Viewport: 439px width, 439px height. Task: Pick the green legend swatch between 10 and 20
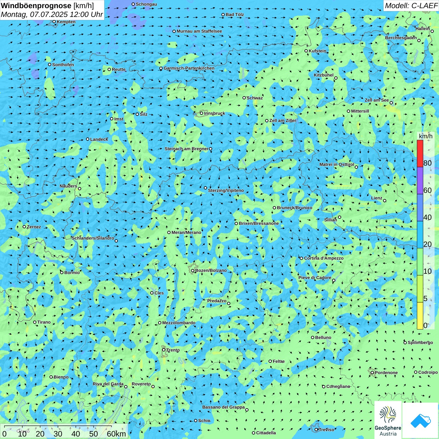click(420, 262)
